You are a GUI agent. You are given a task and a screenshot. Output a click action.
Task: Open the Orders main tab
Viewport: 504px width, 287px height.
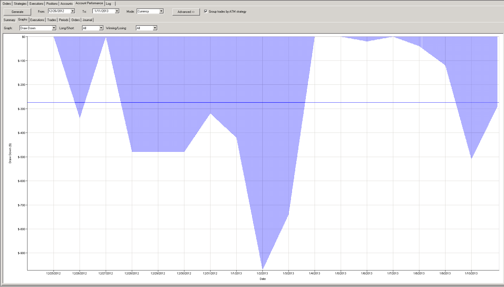click(7, 4)
